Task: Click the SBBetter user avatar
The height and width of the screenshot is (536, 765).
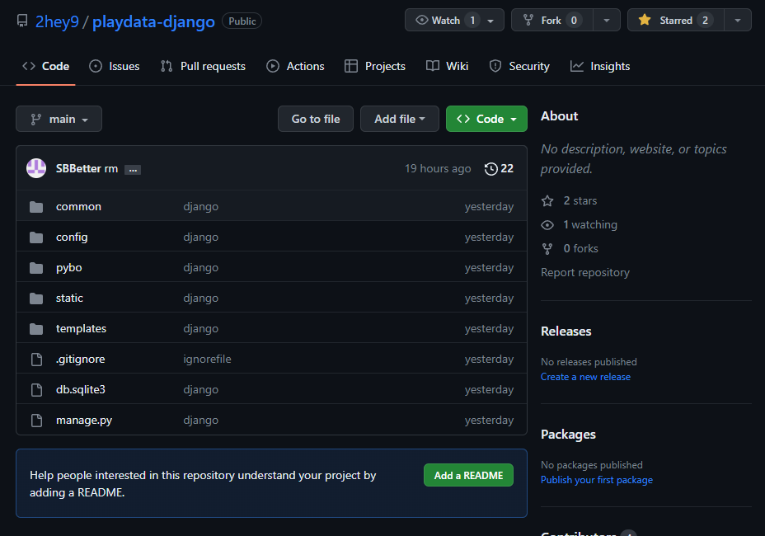Action: pyautogui.click(x=36, y=168)
